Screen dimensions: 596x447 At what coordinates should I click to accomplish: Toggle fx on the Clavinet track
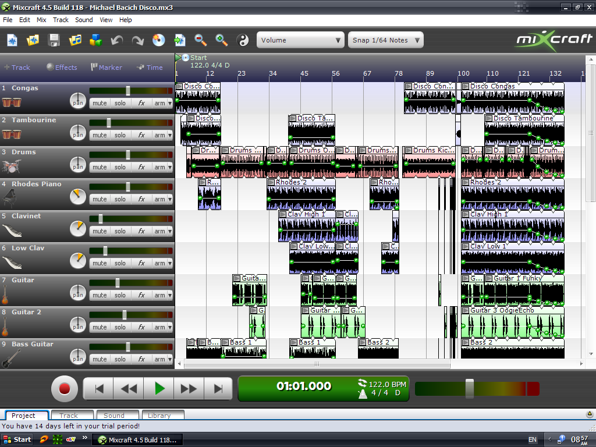[x=141, y=230]
